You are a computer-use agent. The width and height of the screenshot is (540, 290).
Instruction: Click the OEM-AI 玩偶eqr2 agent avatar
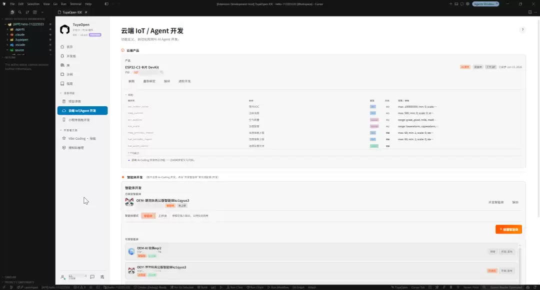(x=131, y=252)
